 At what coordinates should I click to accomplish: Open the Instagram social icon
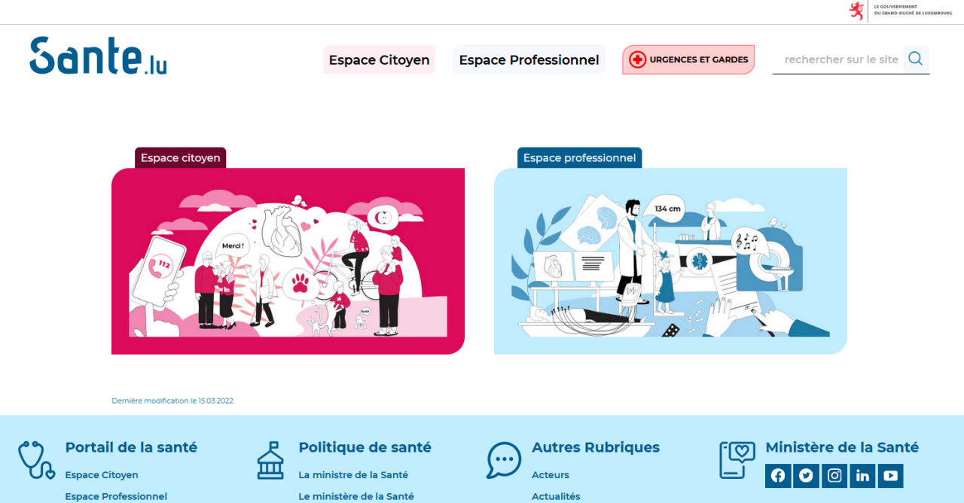pos(834,475)
